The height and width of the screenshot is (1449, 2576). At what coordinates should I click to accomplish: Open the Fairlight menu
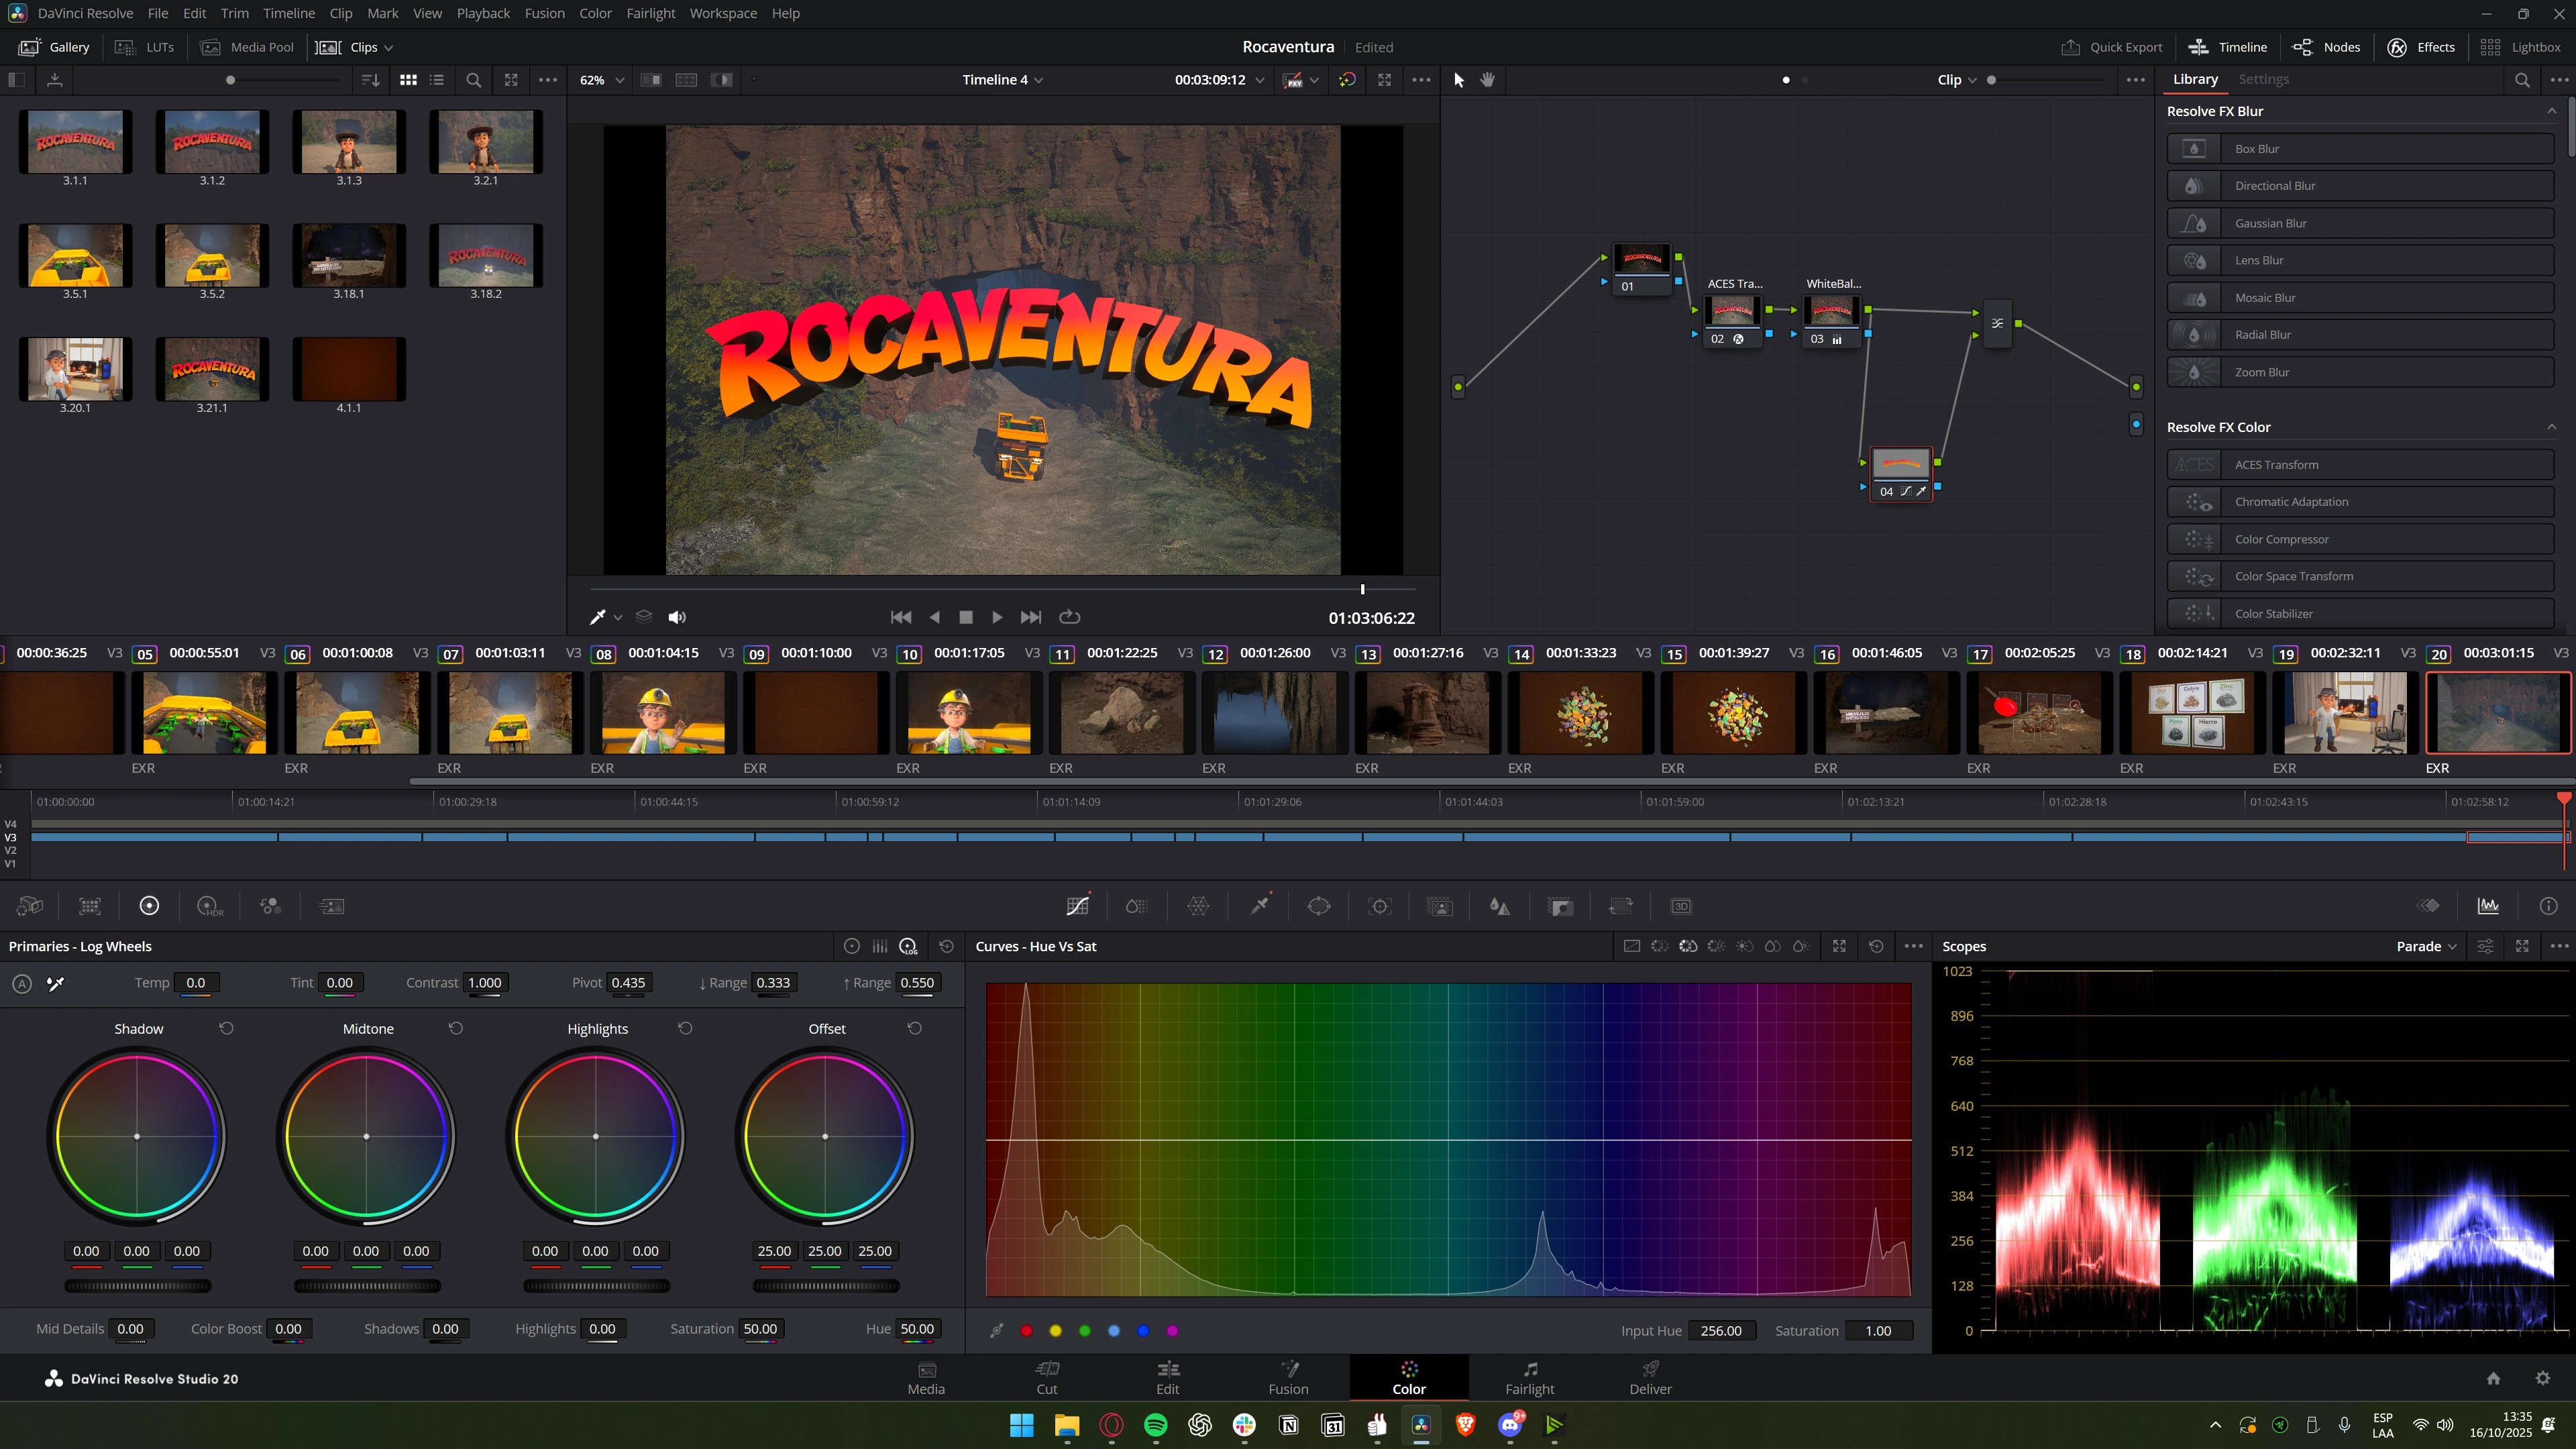point(650,13)
